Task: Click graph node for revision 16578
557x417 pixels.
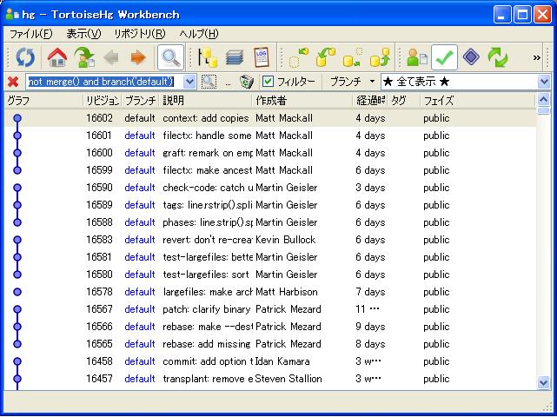Action: [x=17, y=292]
